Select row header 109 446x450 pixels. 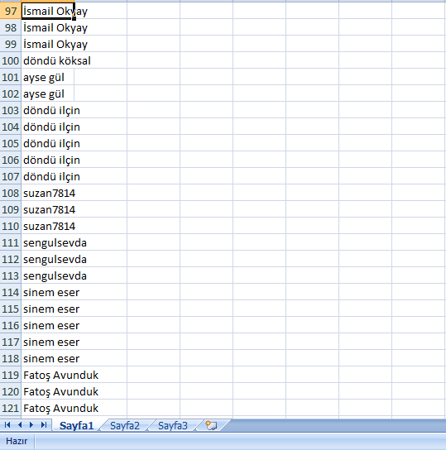(11, 209)
